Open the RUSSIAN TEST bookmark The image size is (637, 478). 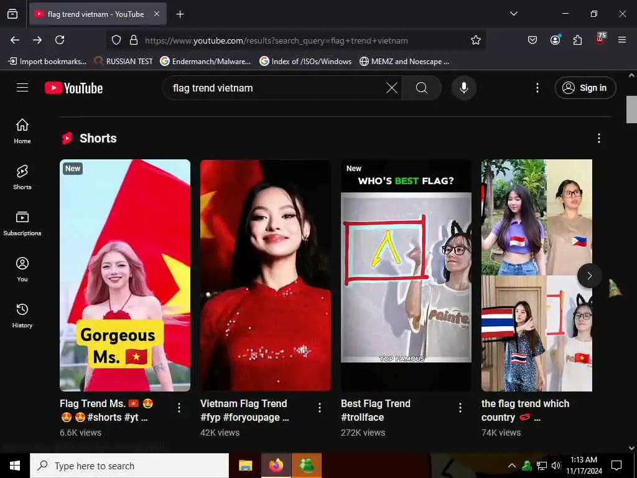pyautogui.click(x=123, y=62)
